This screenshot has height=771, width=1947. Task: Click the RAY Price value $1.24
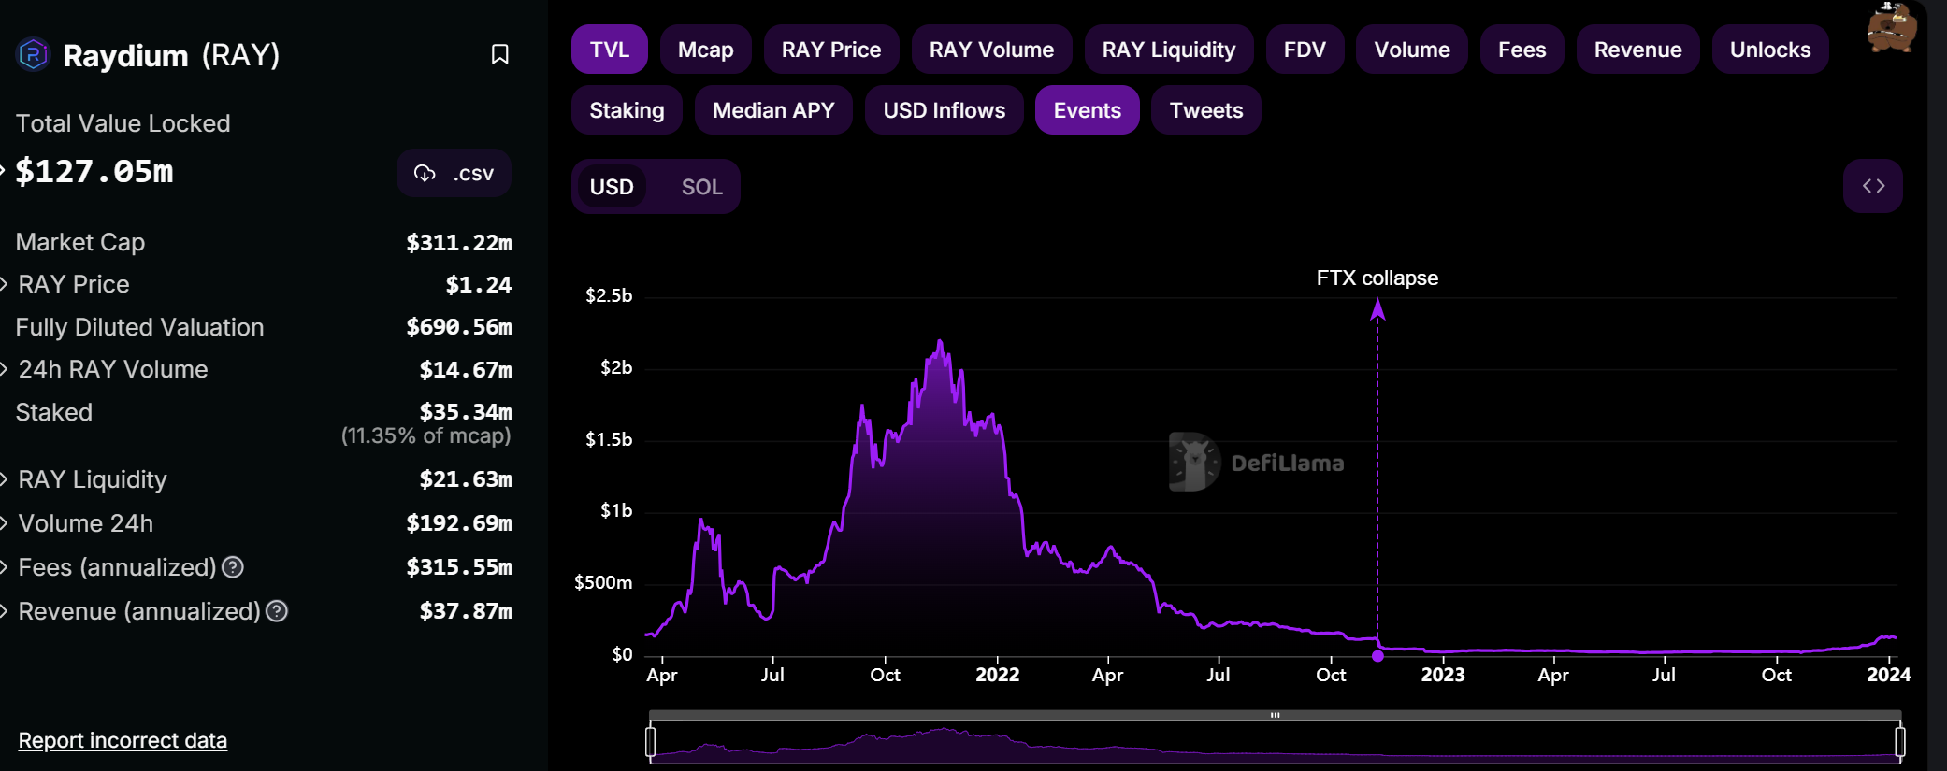point(479,285)
